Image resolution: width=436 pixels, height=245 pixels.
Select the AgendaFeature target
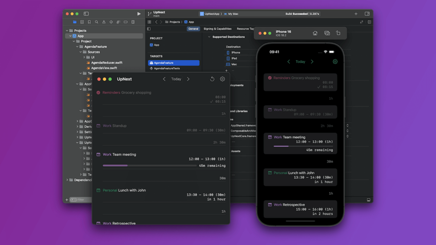[x=174, y=63]
